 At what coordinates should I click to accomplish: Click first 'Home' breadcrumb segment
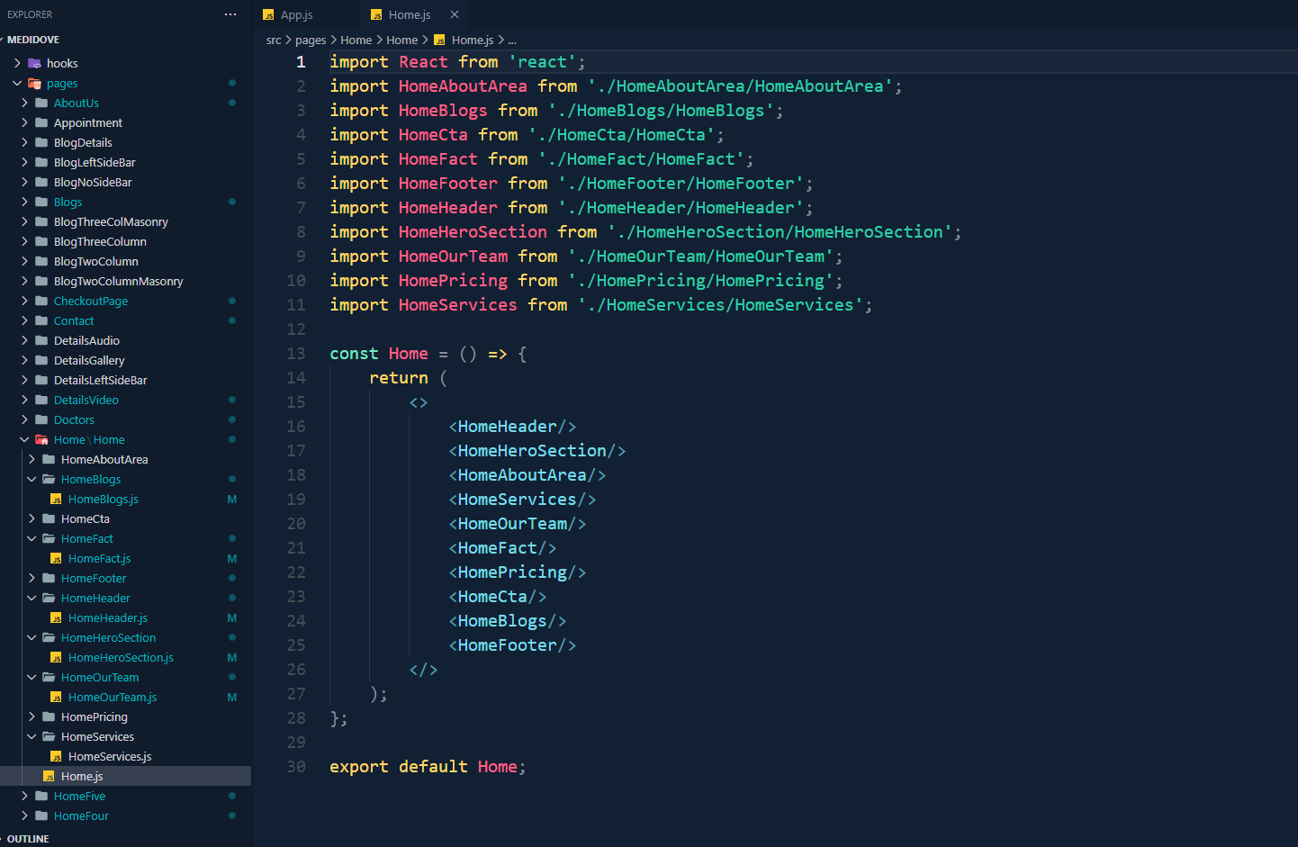point(356,40)
